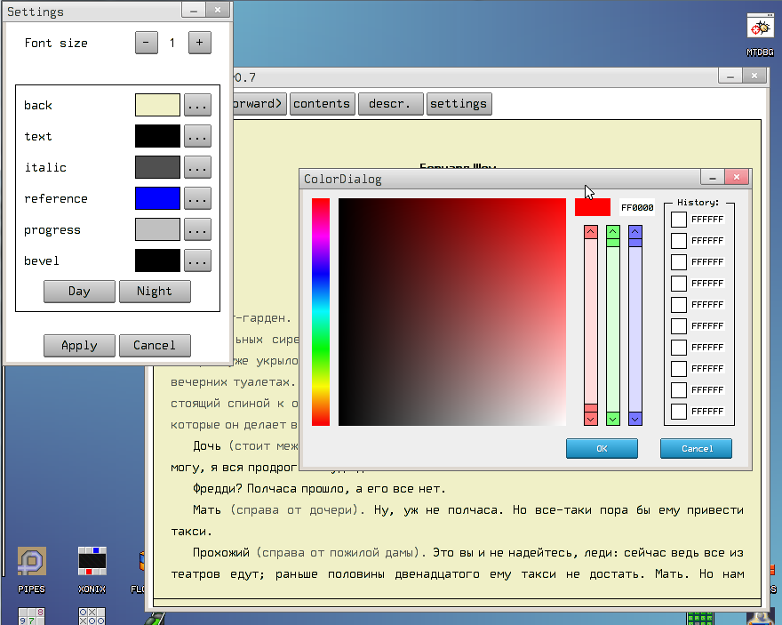Open the PIPES game on the desktop
Screen dimensions: 782x625
(x=31, y=562)
